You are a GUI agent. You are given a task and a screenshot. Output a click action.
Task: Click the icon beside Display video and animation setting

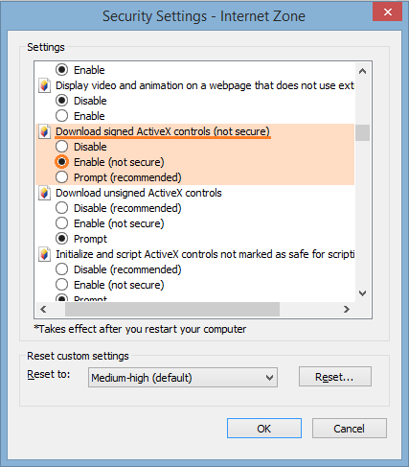coord(44,85)
